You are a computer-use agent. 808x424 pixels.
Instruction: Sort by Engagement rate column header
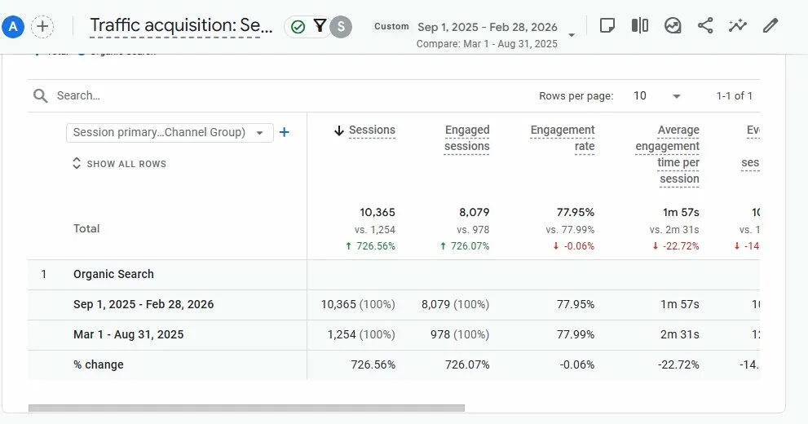(x=563, y=138)
